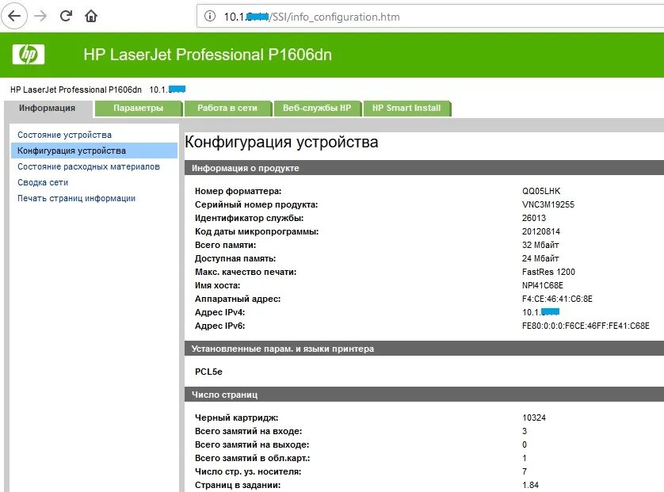
Task: Select the Информация tab
Action: pyautogui.click(x=47, y=108)
